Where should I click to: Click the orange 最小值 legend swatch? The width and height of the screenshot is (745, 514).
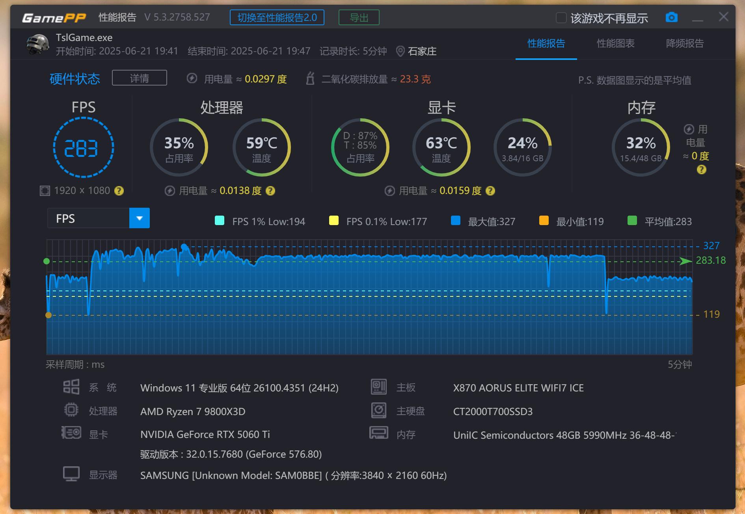[x=544, y=220]
